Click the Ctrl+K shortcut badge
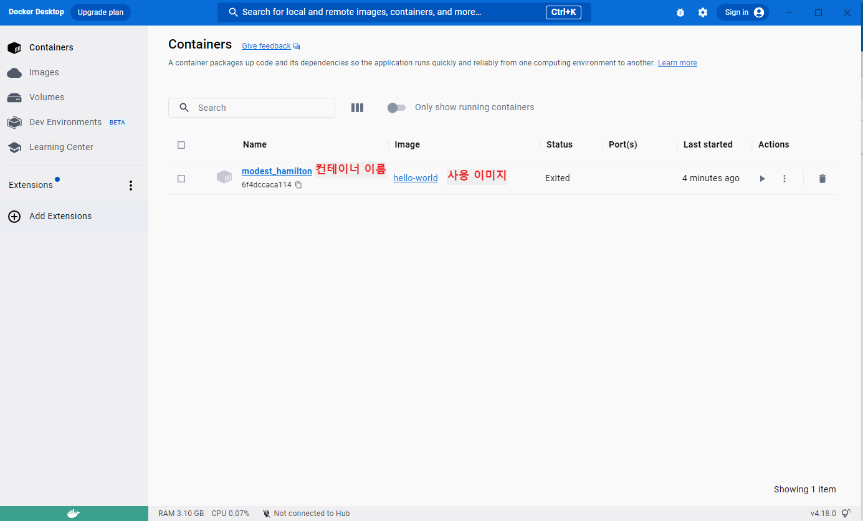 563,12
